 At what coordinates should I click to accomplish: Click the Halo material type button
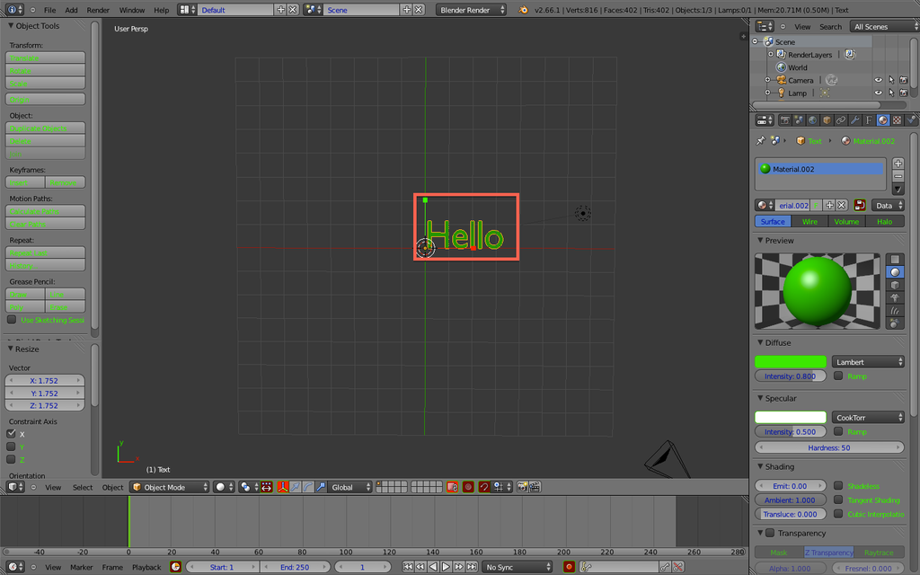[x=885, y=221]
